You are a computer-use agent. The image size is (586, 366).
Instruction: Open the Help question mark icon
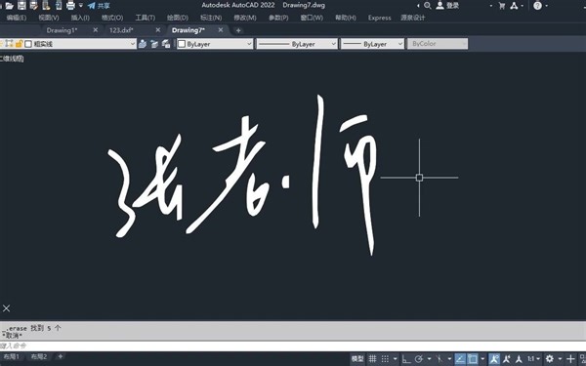coord(537,6)
